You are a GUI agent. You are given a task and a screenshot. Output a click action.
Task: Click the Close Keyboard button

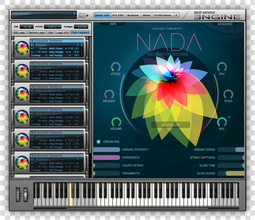(80, 33)
